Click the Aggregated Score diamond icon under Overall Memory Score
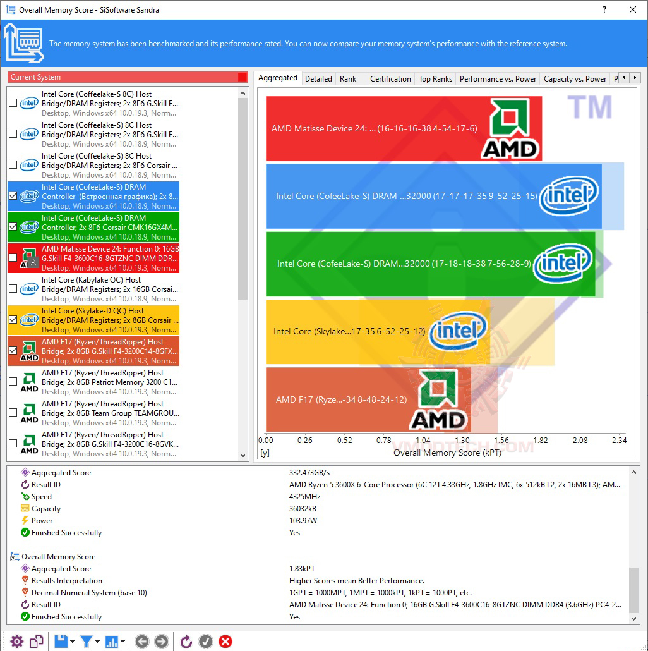Screen dimensions: 648x651 (25, 568)
